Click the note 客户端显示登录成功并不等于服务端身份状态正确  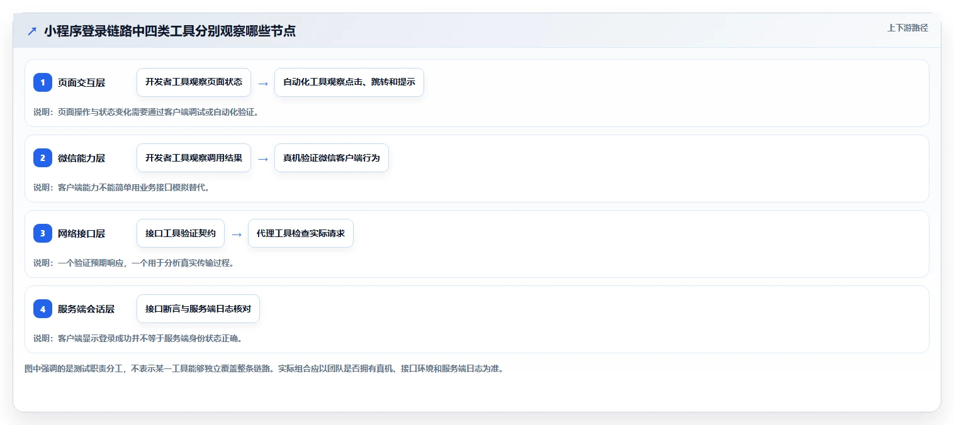click(x=138, y=338)
